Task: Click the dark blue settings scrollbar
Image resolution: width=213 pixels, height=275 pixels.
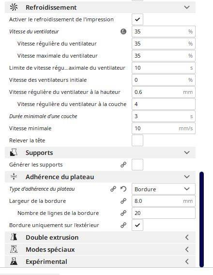Action: pos(201,219)
